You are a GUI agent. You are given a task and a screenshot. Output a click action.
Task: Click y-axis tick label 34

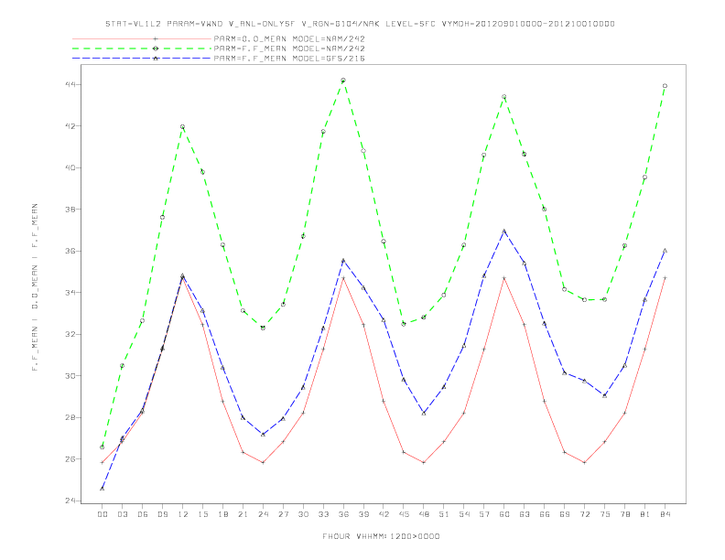tap(71, 293)
